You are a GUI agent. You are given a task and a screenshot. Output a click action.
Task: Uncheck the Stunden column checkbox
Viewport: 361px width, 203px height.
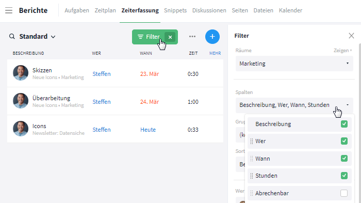point(344,176)
